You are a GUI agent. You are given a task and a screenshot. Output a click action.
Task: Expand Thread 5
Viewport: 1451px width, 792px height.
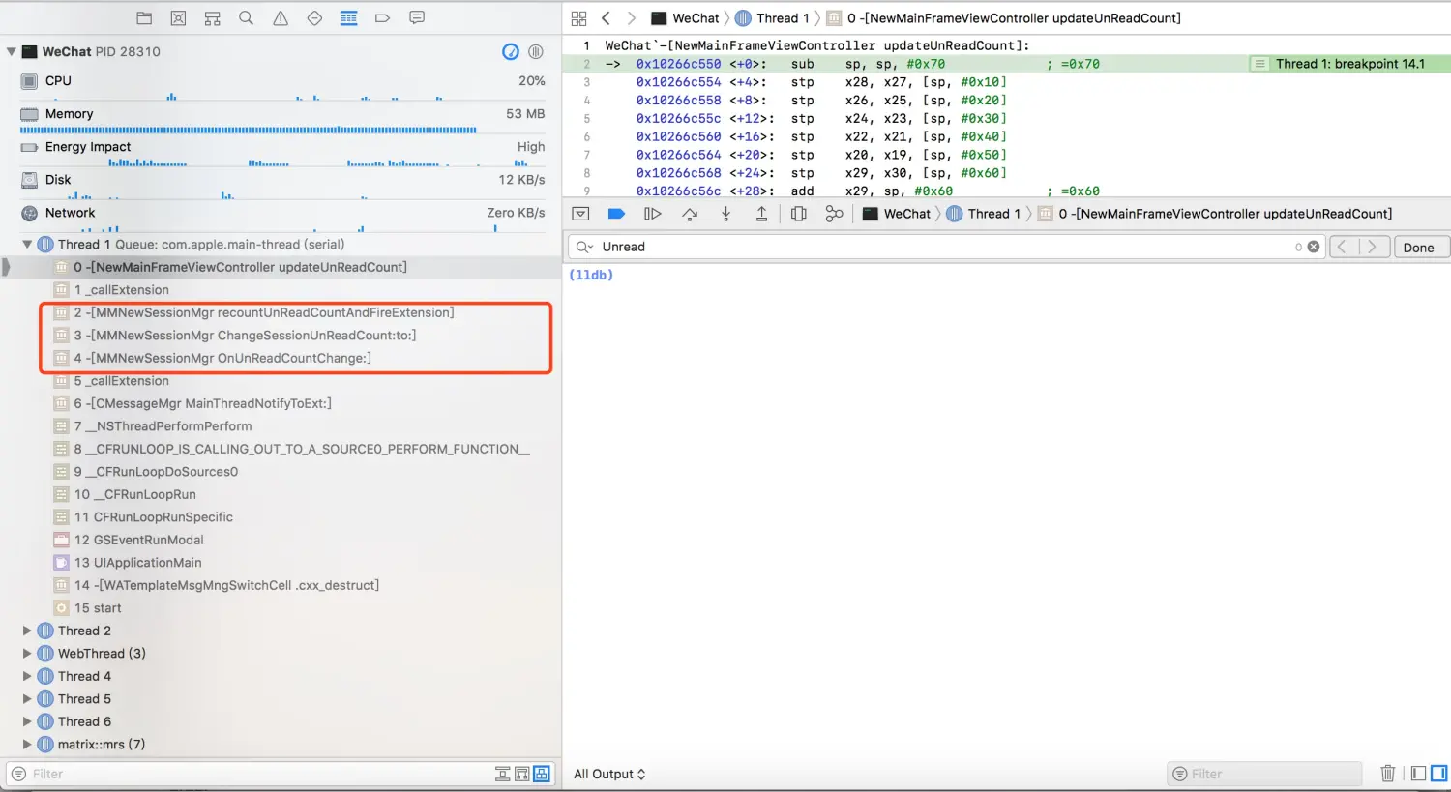pyautogui.click(x=27, y=699)
